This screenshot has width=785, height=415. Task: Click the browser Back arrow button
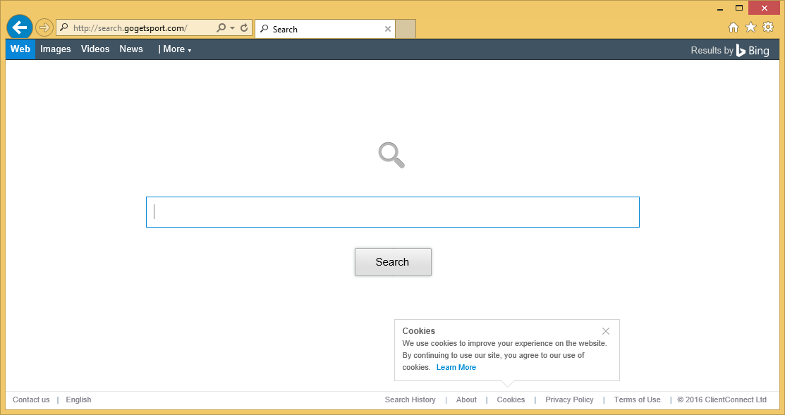[x=20, y=27]
